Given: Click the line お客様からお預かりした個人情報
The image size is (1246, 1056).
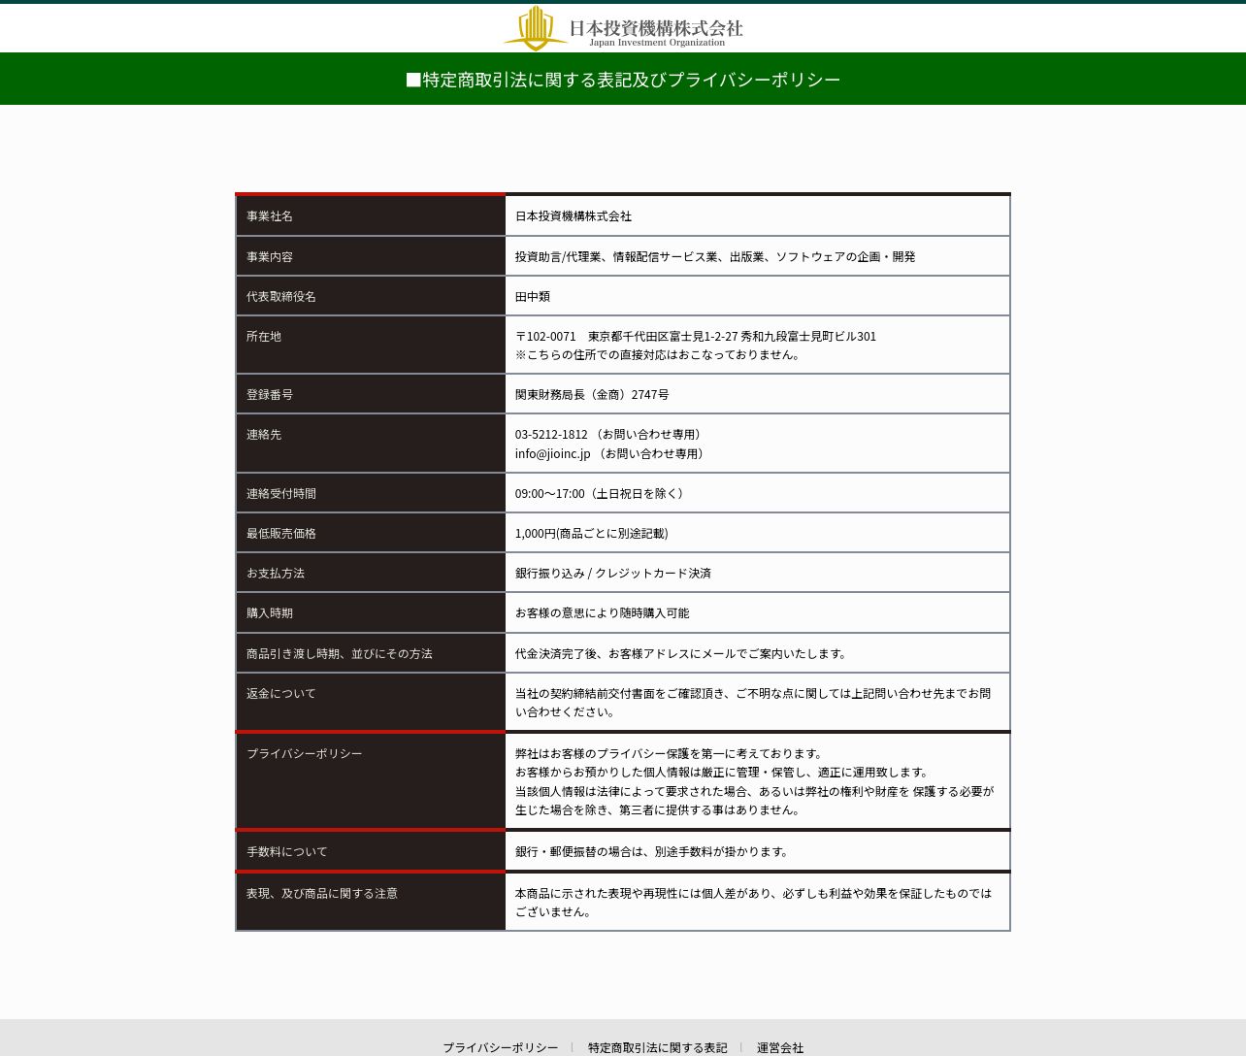Looking at the screenshot, I should click(x=724, y=773).
